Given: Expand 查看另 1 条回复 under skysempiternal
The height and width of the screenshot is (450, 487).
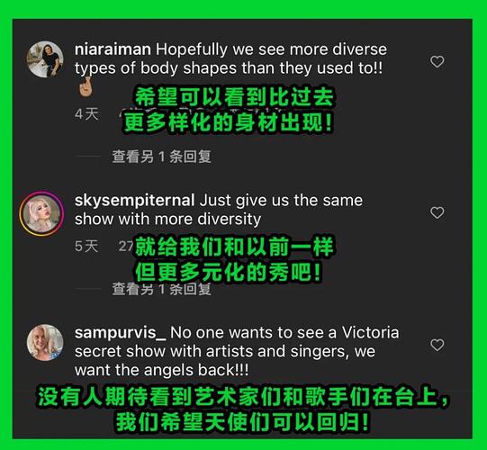Looking at the screenshot, I should click(x=161, y=289).
